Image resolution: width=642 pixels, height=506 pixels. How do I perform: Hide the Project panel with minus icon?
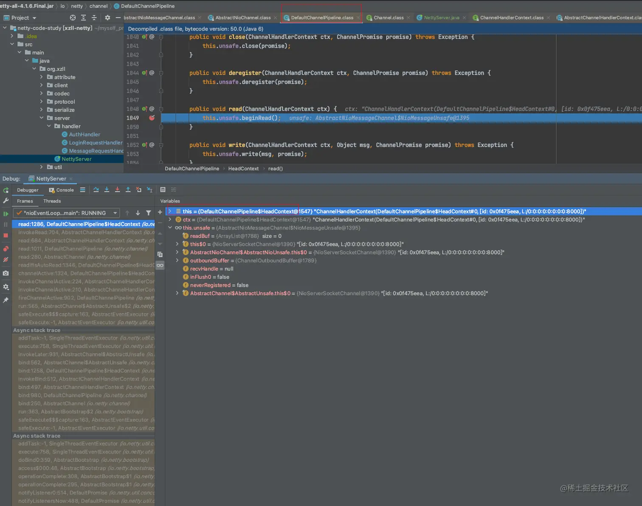(118, 18)
